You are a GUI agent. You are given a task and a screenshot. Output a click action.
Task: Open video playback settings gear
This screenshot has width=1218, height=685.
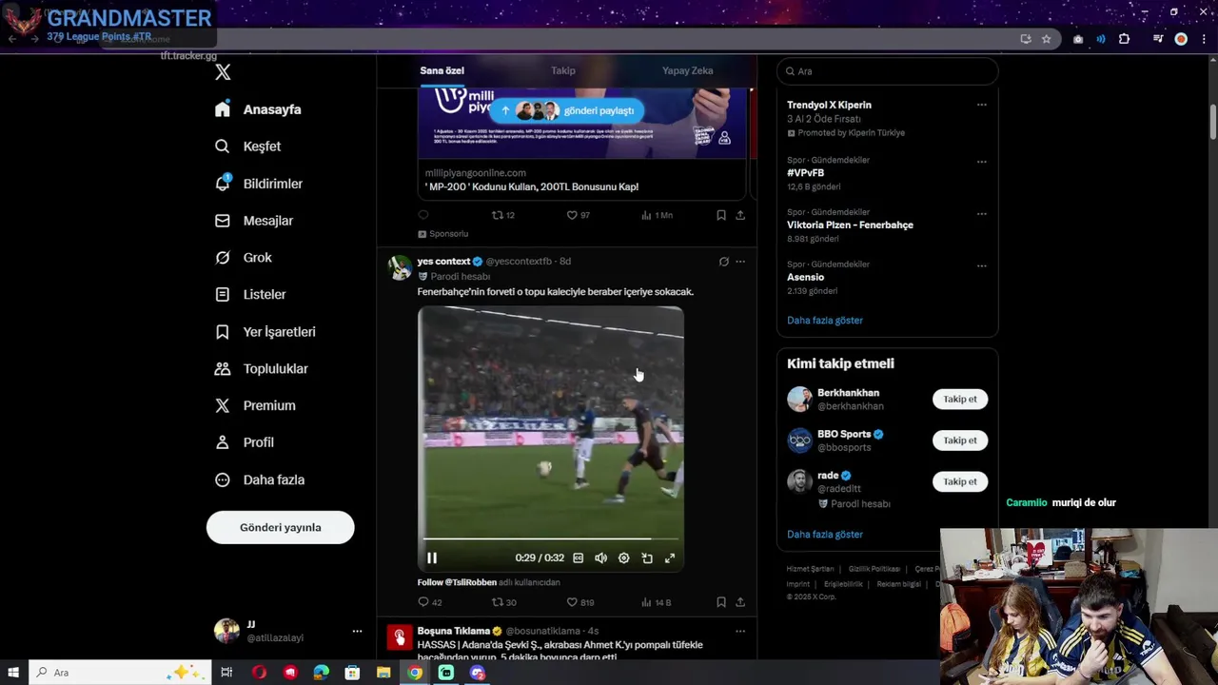click(623, 558)
